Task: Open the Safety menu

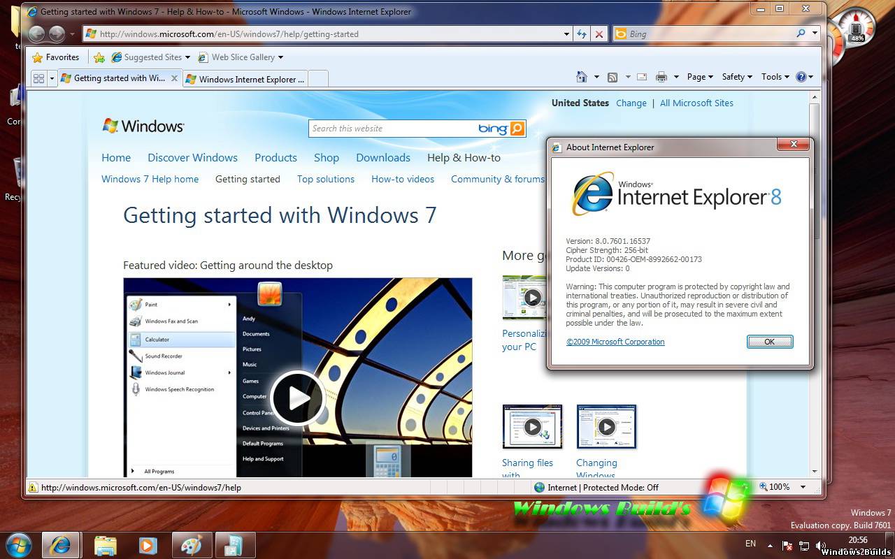Action: point(737,77)
